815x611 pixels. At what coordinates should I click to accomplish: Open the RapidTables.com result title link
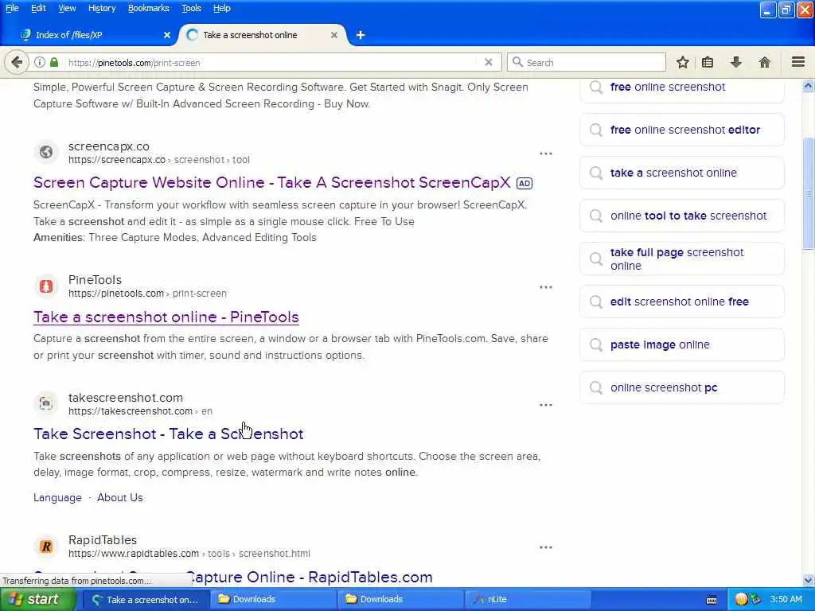pyautogui.click(x=233, y=578)
